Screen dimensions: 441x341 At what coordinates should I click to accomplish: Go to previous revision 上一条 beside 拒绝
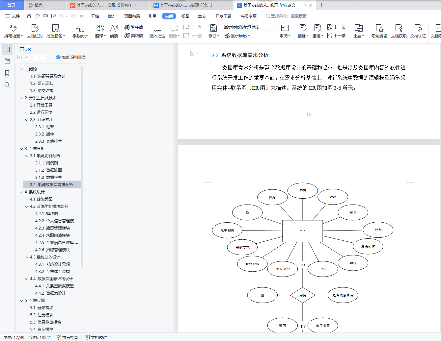(x=336, y=27)
